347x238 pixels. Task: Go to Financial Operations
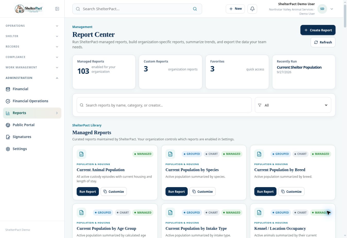click(x=32, y=101)
